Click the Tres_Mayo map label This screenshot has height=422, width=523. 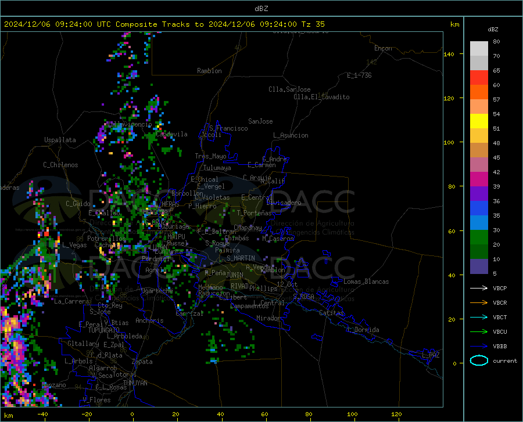point(210,156)
